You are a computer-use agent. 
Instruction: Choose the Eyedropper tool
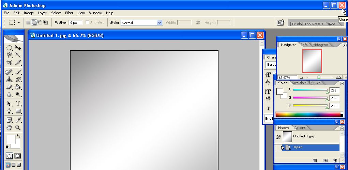tap(18, 120)
